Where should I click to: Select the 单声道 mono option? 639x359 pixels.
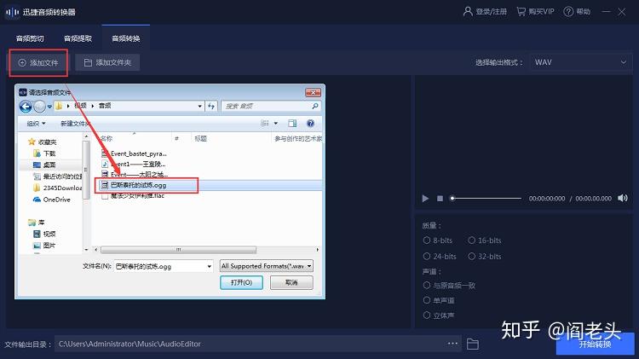(x=439, y=300)
